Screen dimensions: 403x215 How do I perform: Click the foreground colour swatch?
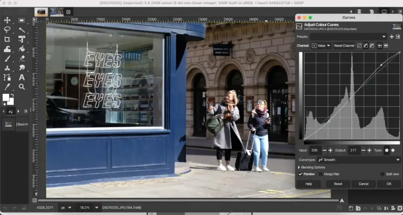pos(6,97)
